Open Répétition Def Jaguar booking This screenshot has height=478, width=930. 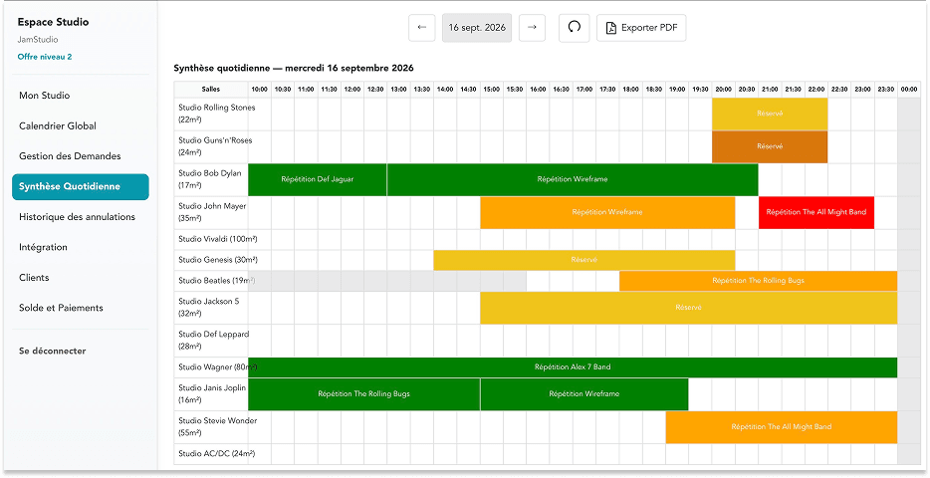318,179
